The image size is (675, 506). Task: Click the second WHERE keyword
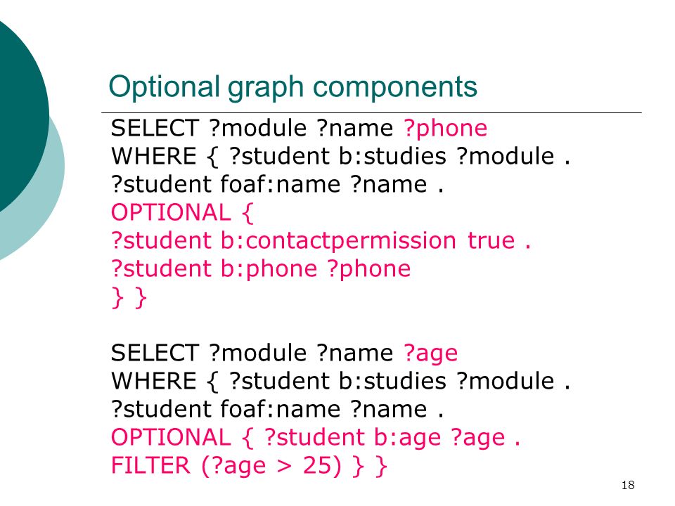[x=154, y=381]
